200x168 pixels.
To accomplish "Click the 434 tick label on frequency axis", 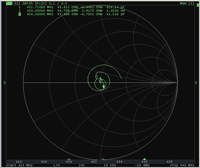I will [x=120, y=162].
